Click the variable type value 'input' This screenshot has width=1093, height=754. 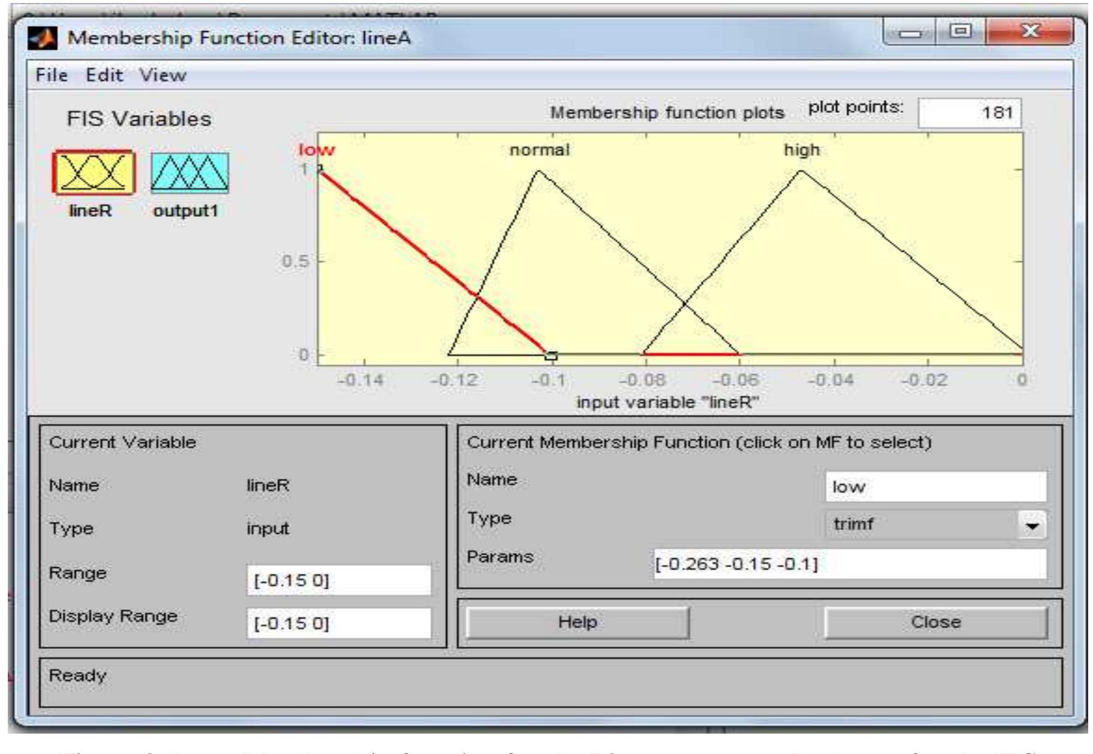pyautogui.click(x=268, y=528)
